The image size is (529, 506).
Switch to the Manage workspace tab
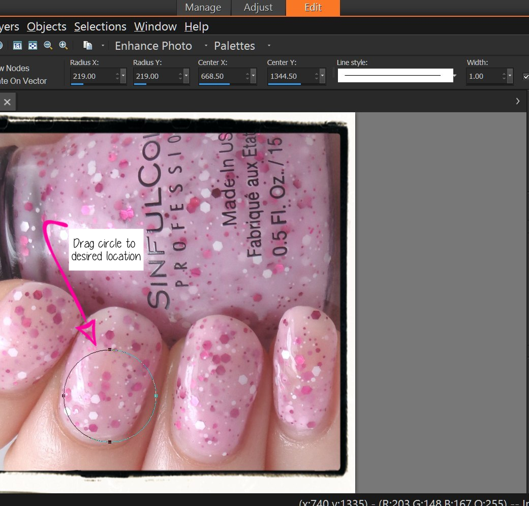click(203, 8)
